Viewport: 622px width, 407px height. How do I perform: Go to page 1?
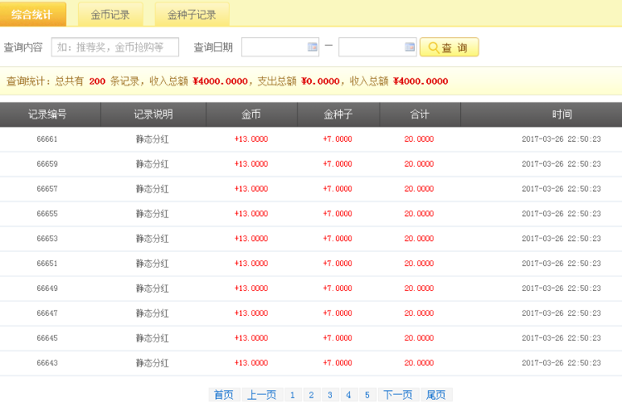point(293,395)
